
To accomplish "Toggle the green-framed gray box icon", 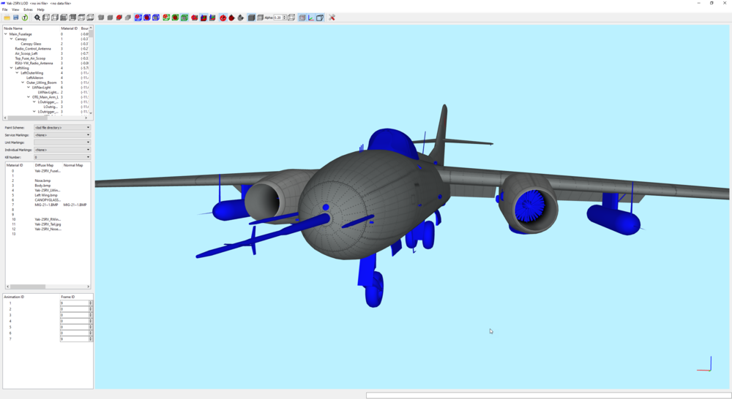I will tap(184, 18).
